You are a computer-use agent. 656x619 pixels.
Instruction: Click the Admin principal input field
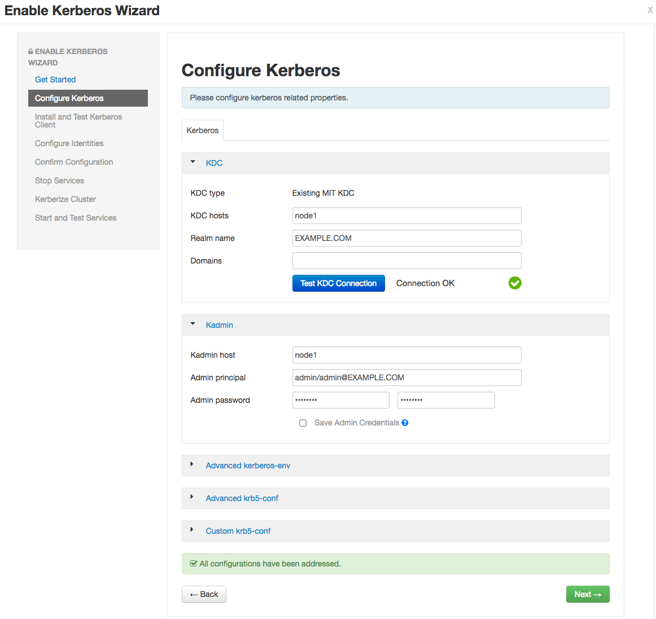coord(406,377)
